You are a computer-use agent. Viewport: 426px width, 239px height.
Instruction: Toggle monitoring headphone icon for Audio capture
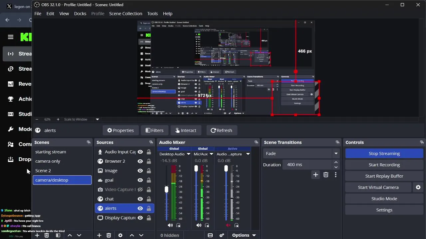[x=236, y=225]
